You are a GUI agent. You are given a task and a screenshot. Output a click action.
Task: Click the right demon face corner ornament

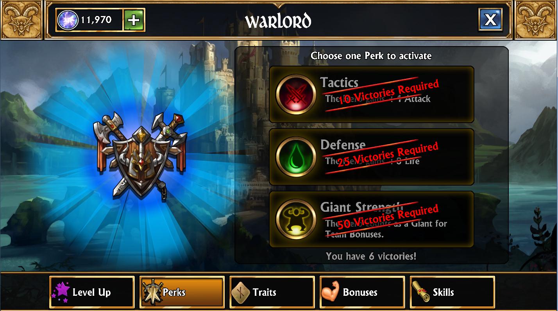pyautogui.click(x=536, y=20)
